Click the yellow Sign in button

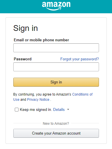(x=56, y=82)
